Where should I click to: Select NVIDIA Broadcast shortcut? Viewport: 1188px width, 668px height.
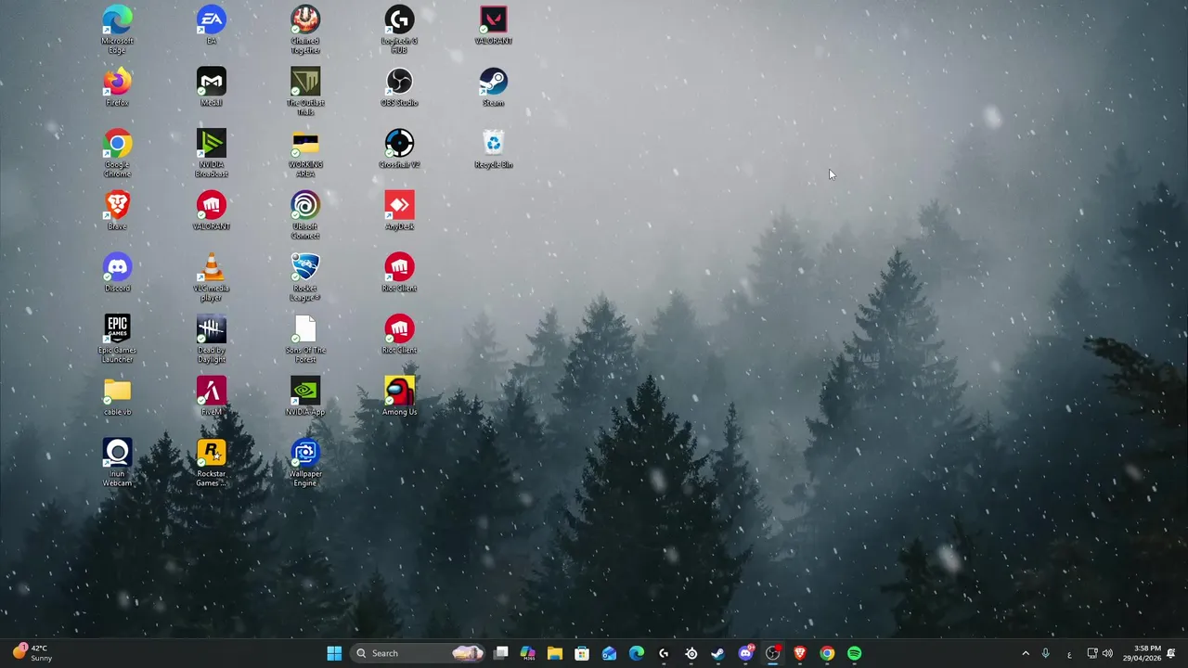click(211, 153)
